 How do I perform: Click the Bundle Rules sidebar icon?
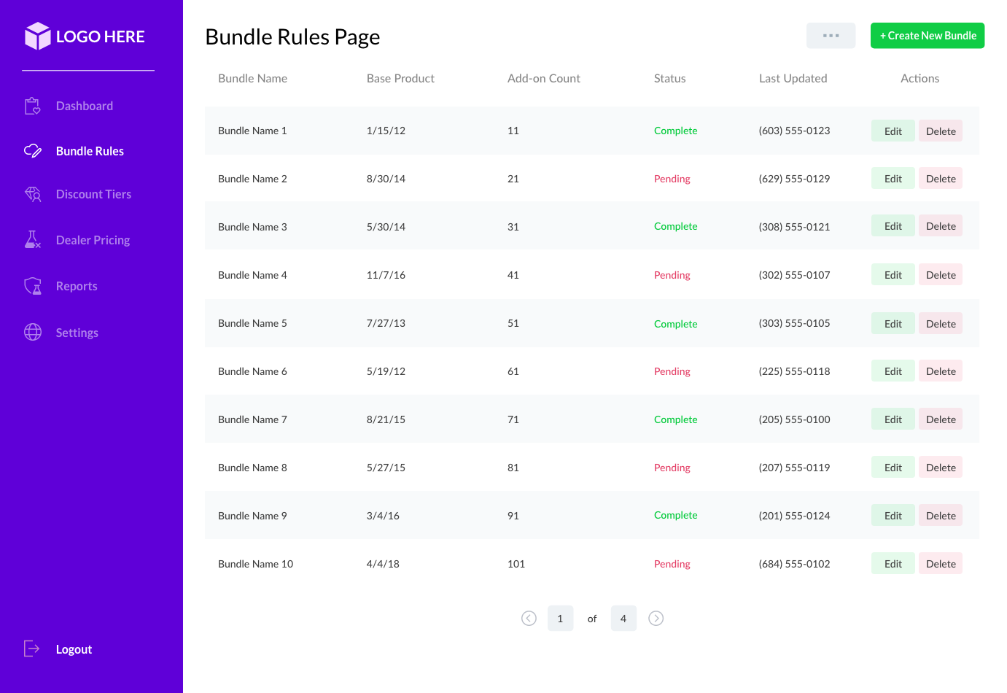(33, 151)
